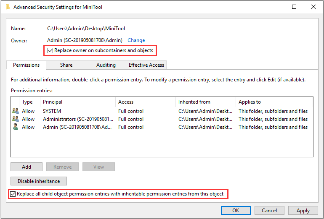Image resolution: width=324 pixels, height=219 pixels.
Task: Click the SYSTEM row's group user icon
Action: 16,111
